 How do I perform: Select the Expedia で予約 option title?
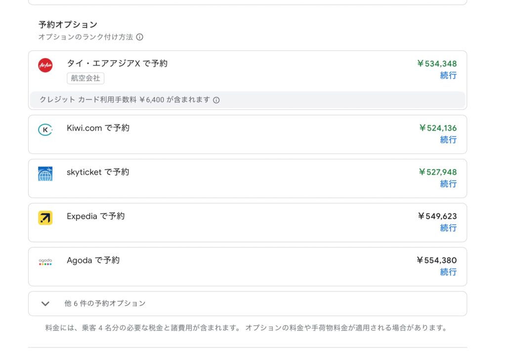click(96, 216)
